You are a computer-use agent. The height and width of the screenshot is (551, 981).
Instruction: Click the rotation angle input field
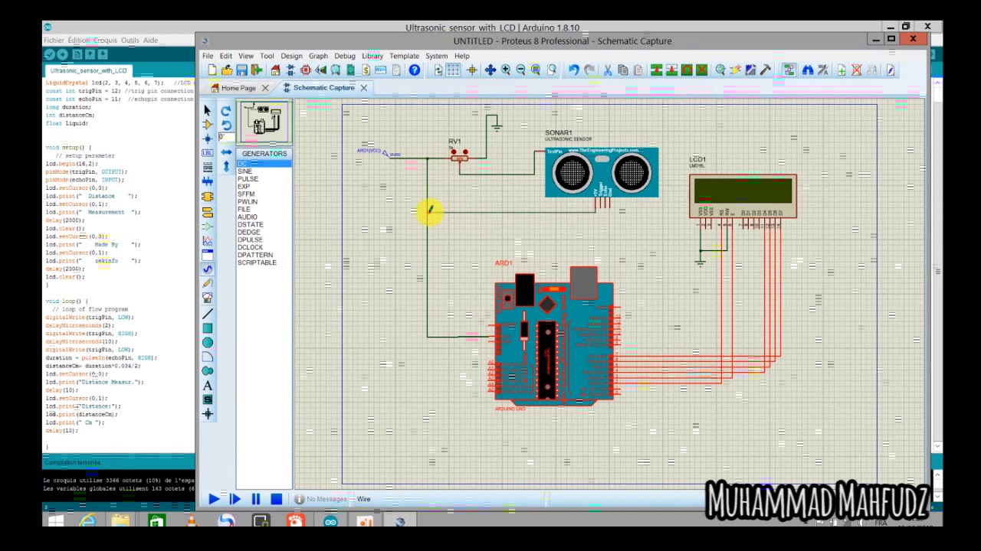(226, 138)
